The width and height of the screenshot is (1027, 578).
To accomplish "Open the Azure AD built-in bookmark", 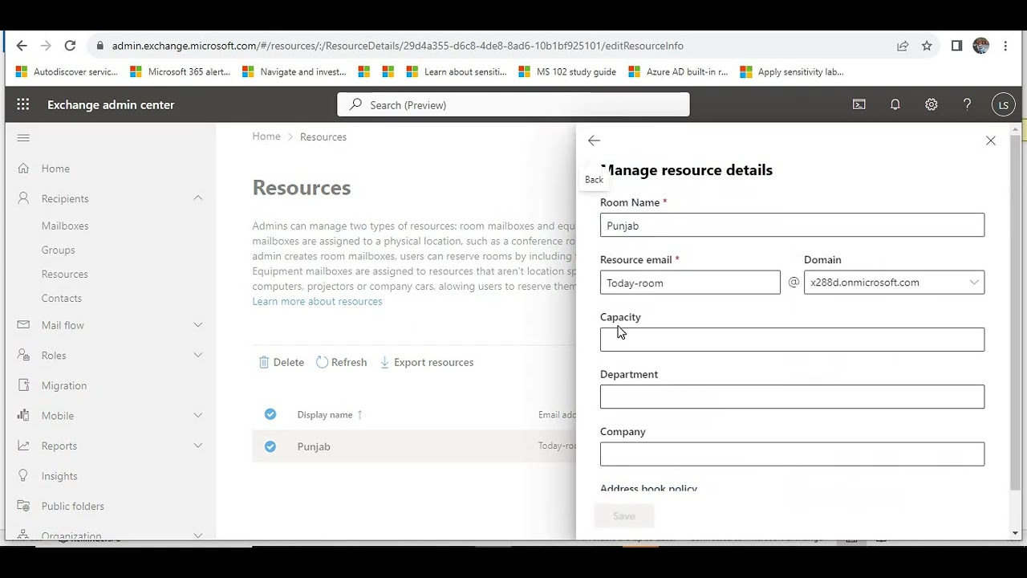I will pos(678,71).
